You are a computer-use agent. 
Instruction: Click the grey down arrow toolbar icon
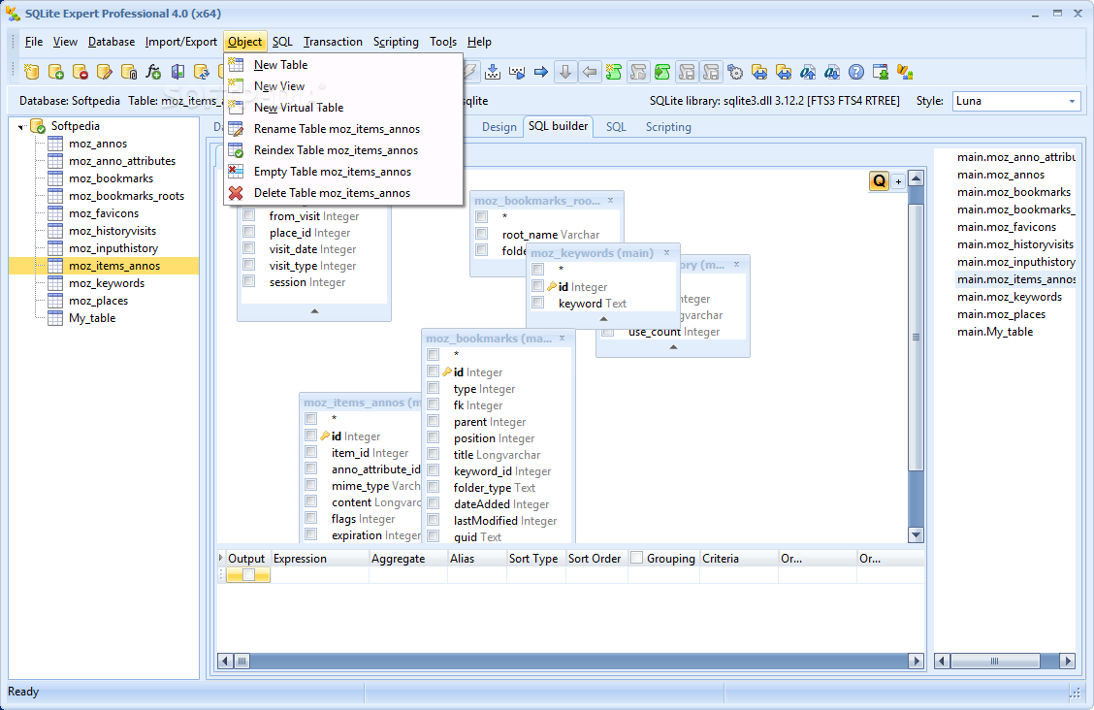pyautogui.click(x=565, y=72)
